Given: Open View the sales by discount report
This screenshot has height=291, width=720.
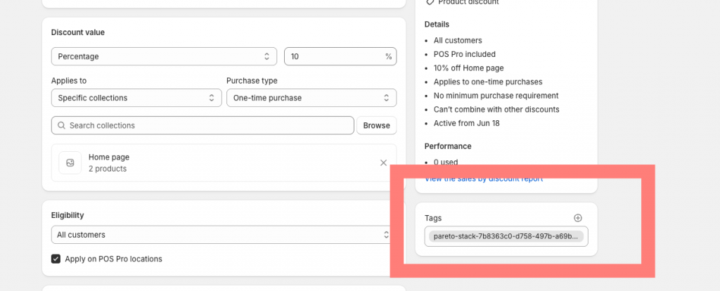Looking at the screenshot, I should pyautogui.click(x=484, y=179).
